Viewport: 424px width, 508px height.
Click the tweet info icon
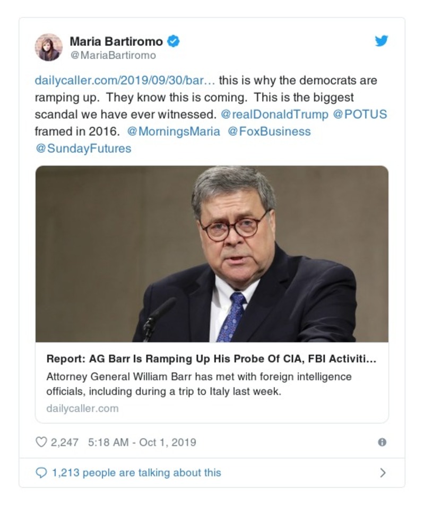coord(382,442)
